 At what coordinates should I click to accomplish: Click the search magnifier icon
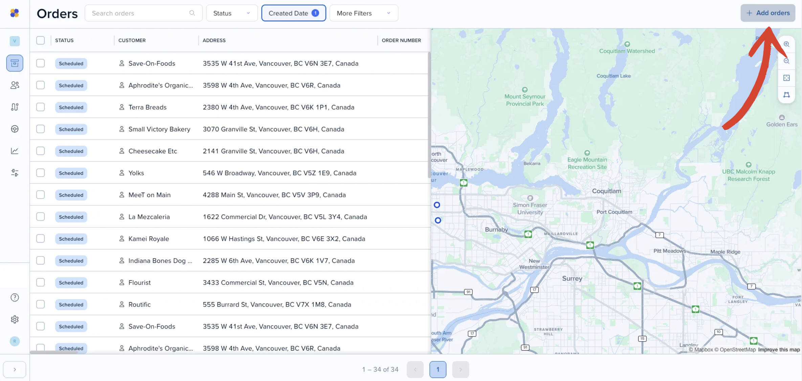click(192, 13)
